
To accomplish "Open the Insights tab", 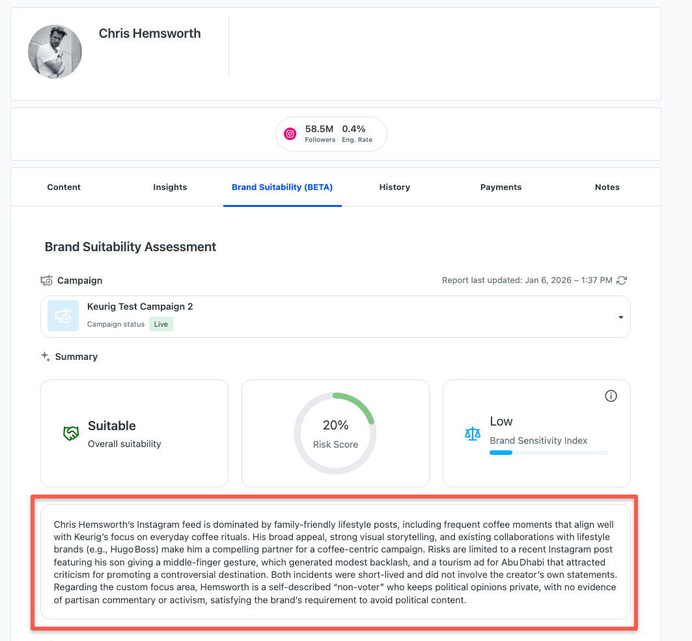I will (x=170, y=187).
